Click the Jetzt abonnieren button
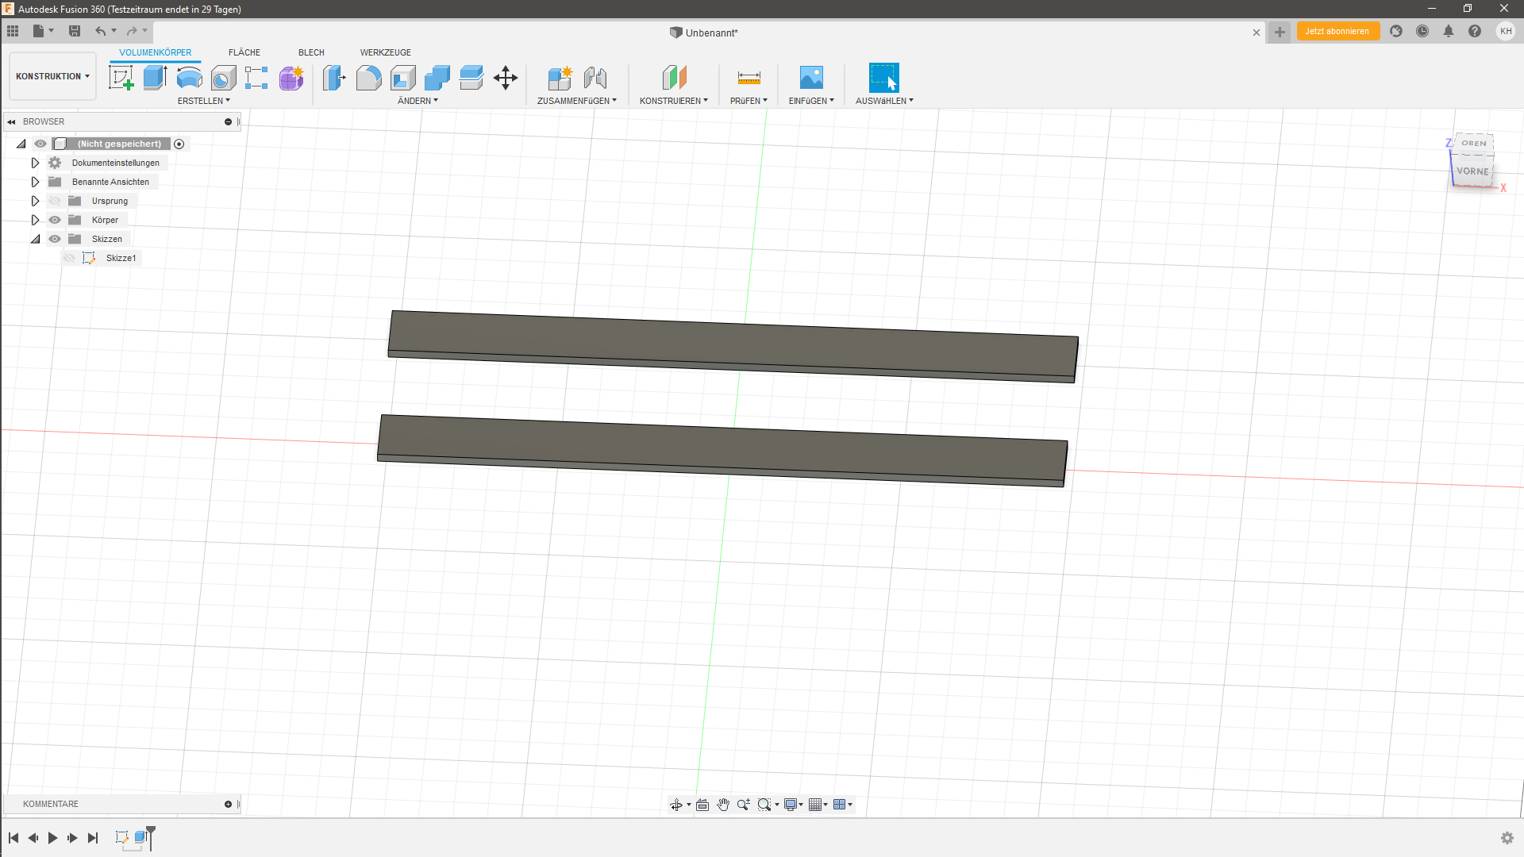The width and height of the screenshot is (1524, 857). (1337, 31)
